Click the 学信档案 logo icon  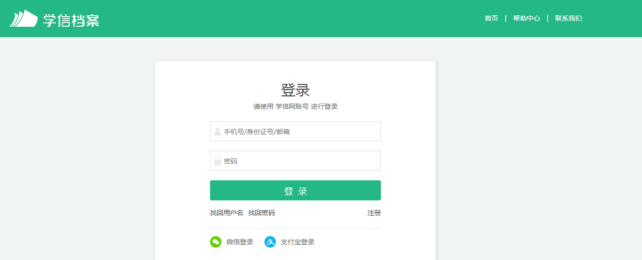point(23,18)
